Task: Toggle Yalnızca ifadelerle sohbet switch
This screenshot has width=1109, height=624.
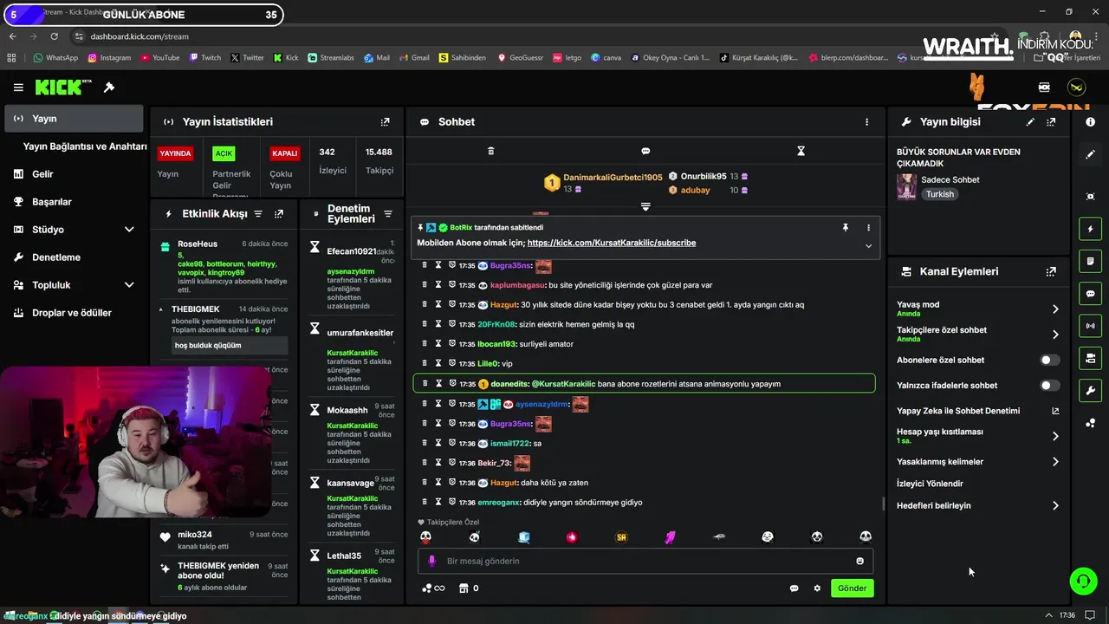Action: pos(1049,386)
